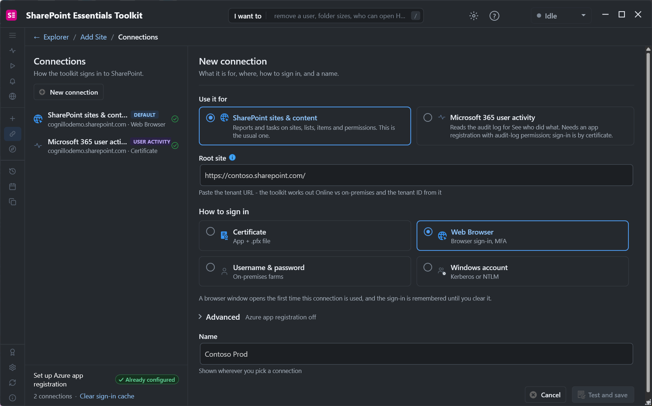Viewport: 652px width, 406px height.
Task: Click the Cancel button
Action: tap(546, 395)
